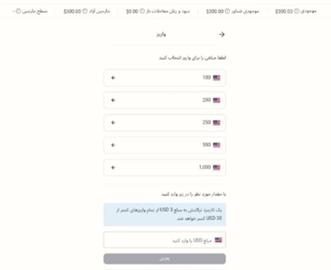This screenshot has width=331, height=270.
Task: Click the back arrow beside the deposit title
Action: pos(222,34)
